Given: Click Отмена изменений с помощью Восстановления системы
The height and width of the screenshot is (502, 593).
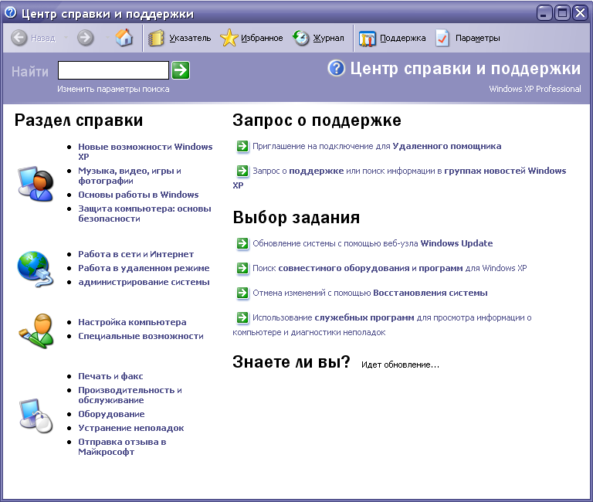Looking at the screenshot, I should [370, 293].
